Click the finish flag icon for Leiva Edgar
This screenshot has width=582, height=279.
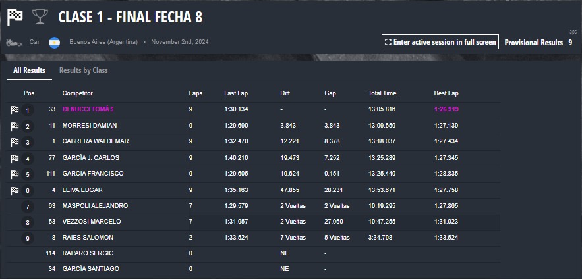(x=15, y=190)
